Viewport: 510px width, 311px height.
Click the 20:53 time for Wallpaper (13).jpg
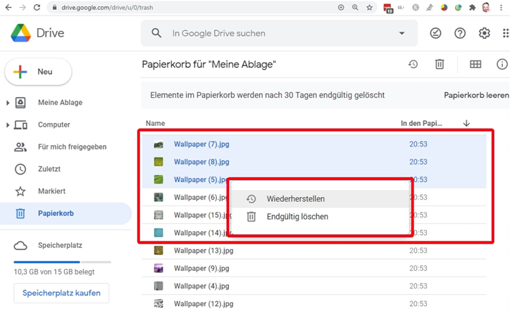(x=418, y=250)
